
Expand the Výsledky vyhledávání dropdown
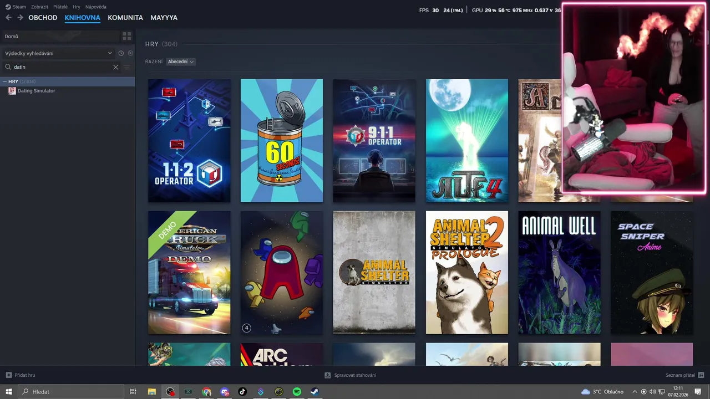58,53
